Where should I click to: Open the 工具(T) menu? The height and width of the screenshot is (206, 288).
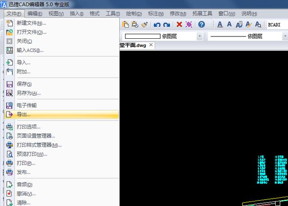tap(113, 14)
